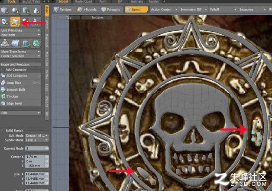Click the cylinder with green rotation ring icon
Viewport: 272px width, 191px height.
coord(26,43)
